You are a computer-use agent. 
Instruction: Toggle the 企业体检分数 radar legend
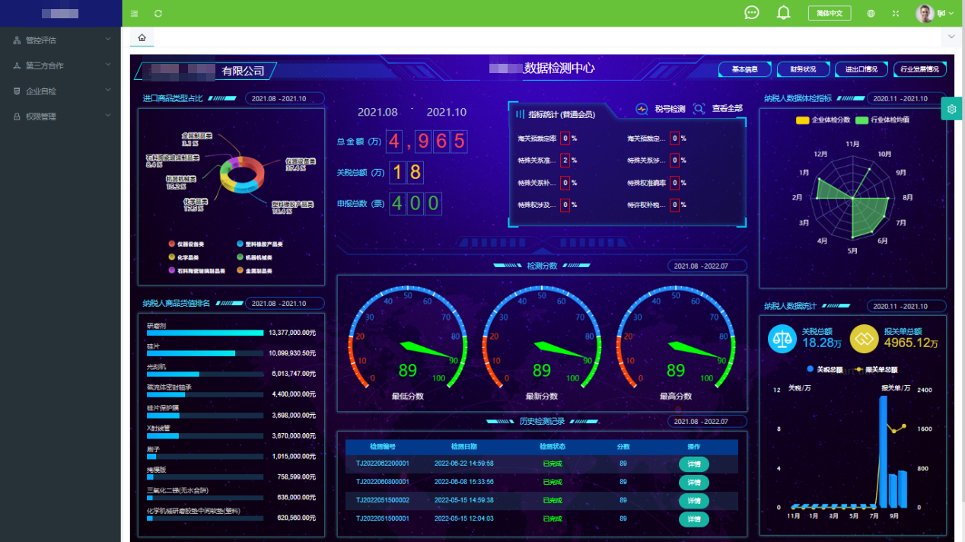[x=823, y=120]
